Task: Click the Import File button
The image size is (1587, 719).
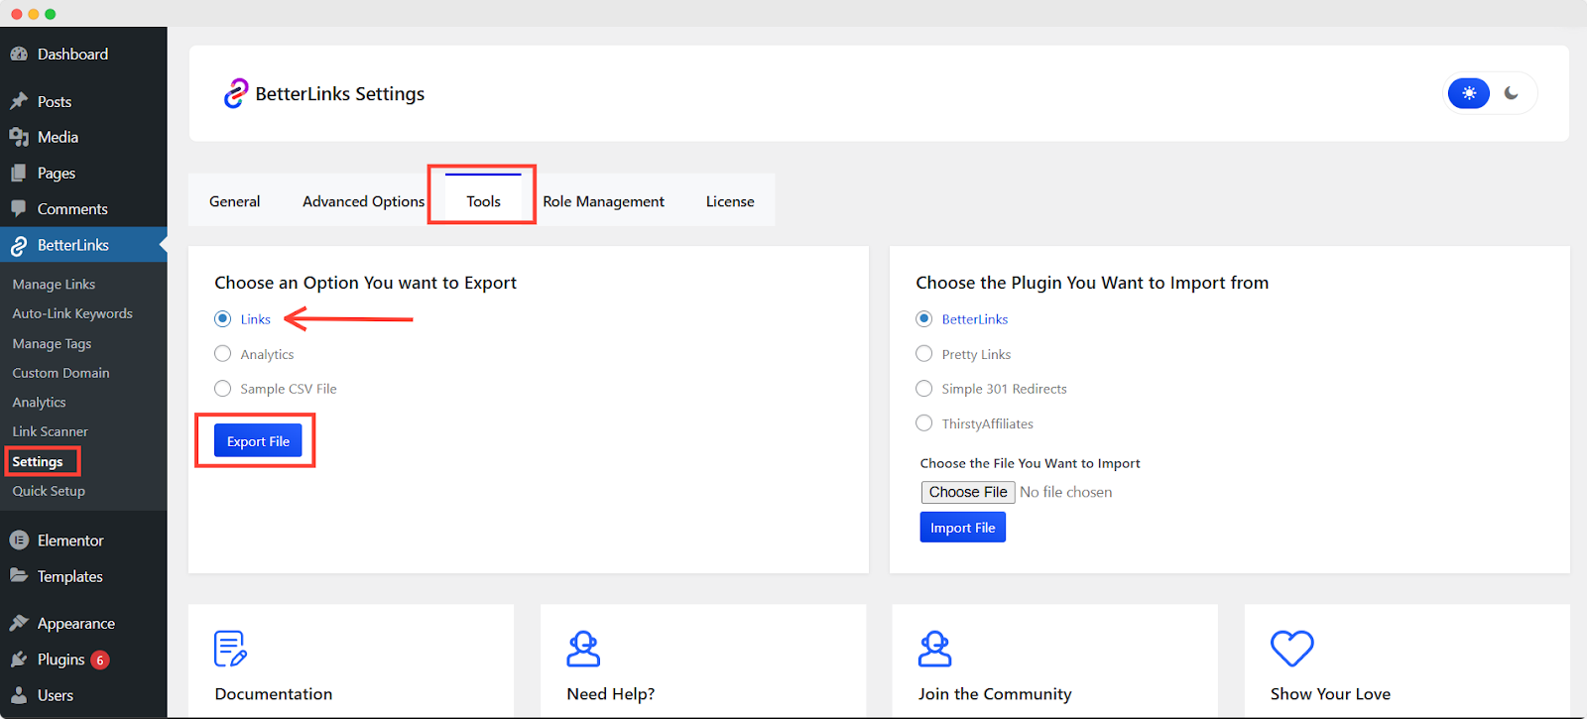Action: click(963, 528)
